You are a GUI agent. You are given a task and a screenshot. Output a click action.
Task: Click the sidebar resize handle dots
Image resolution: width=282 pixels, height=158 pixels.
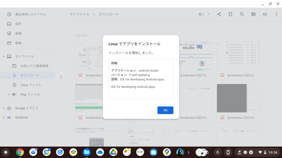tap(61, 77)
